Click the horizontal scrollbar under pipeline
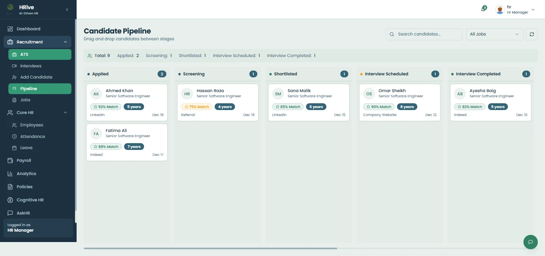The height and width of the screenshot is (256, 545). coord(210,248)
